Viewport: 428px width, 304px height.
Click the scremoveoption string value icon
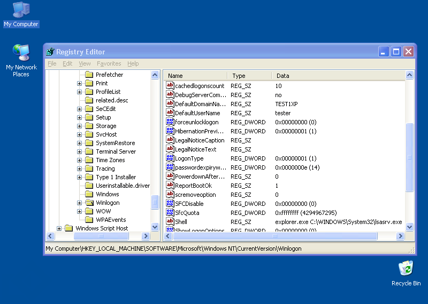tap(170, 195)
